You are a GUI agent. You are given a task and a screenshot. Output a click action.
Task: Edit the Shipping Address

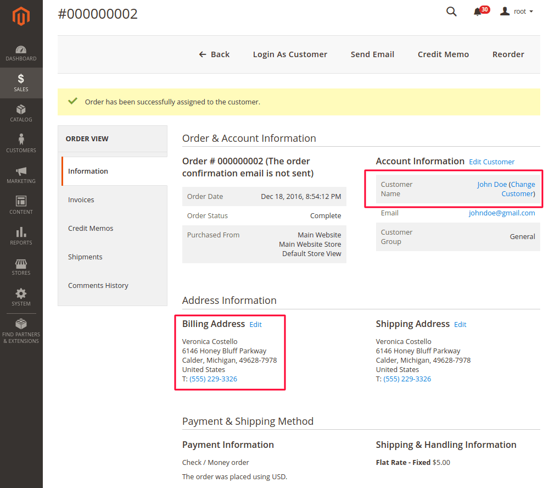pyautogui.click(x=460, y=325)
